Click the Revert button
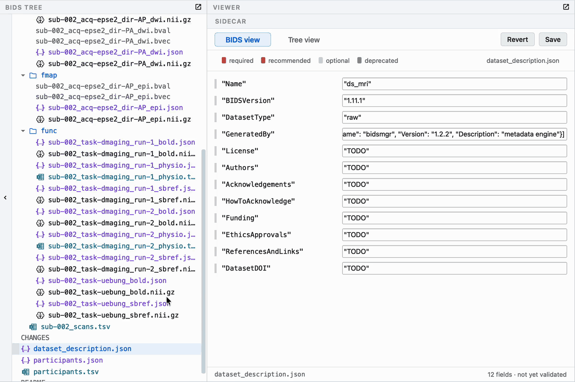This screenshot has width=575, height=382. (x=517, y=39)
